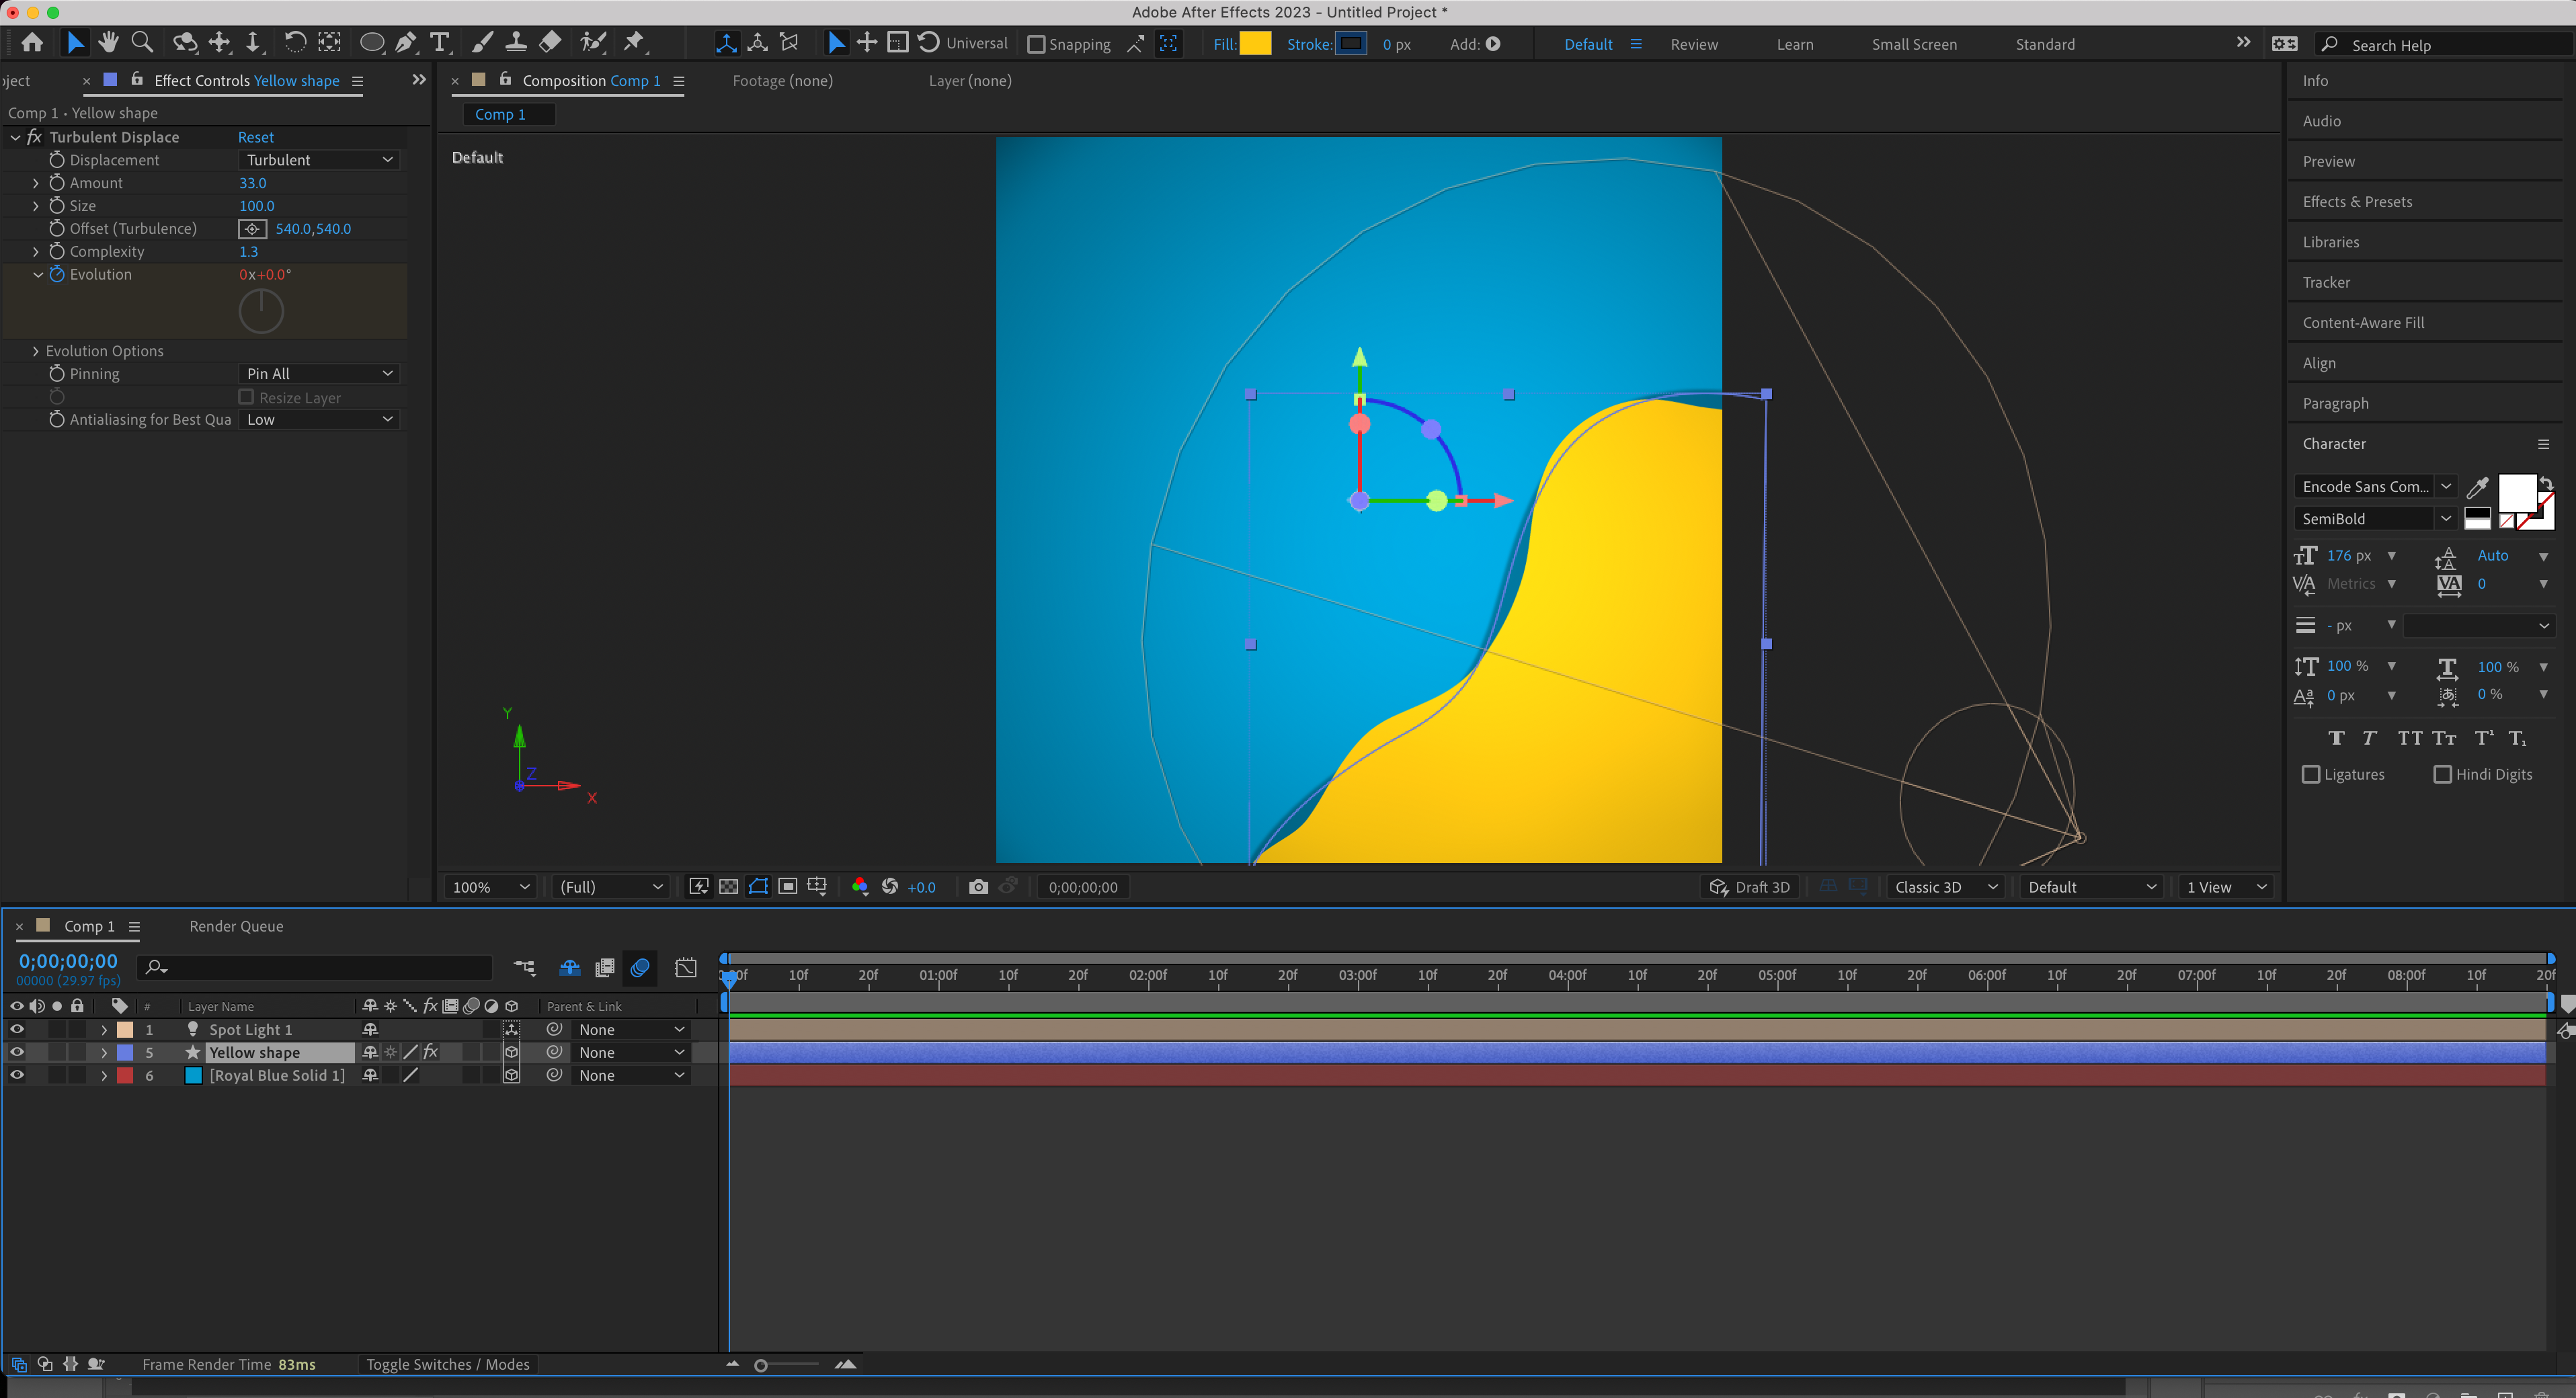
Task: Open the Displacement dropdown in Turbulent Displace
Action: (318, 159)
